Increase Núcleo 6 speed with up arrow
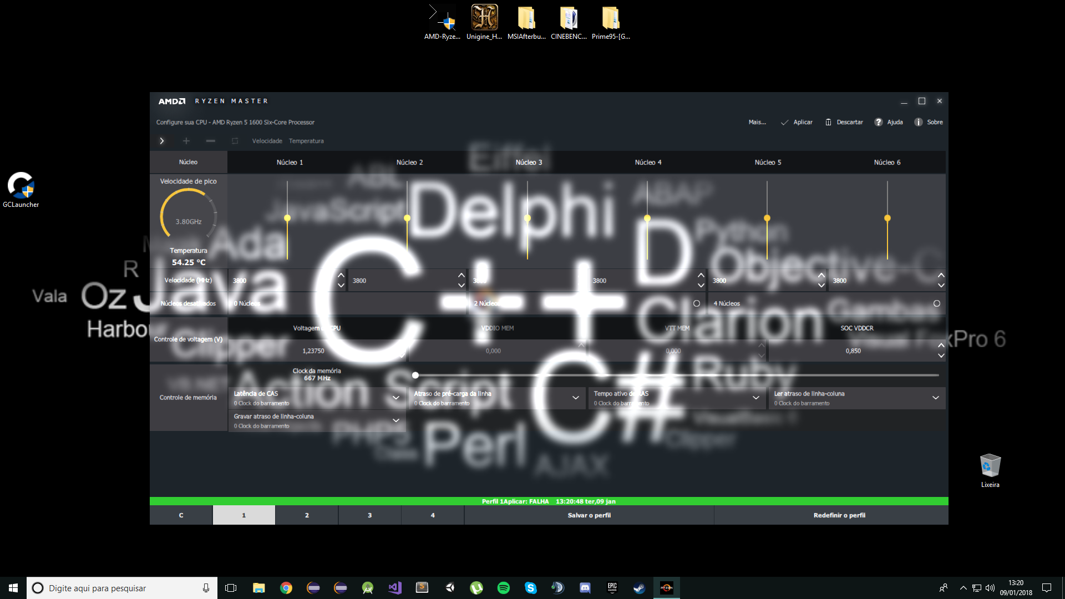1065x599 pixels. tap(941, 275)
